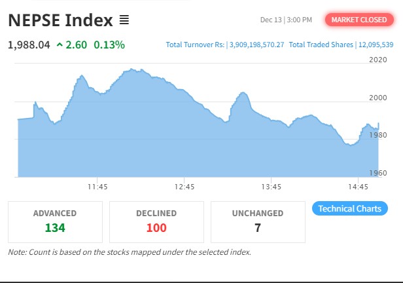Click the Total Traded Shares figure
403x283 pixels.
click(376, 45)
